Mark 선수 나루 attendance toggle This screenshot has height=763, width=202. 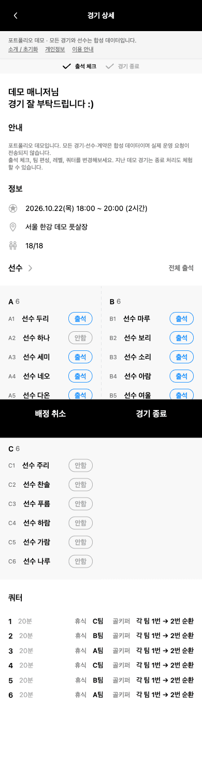click(x=80, y=561)
